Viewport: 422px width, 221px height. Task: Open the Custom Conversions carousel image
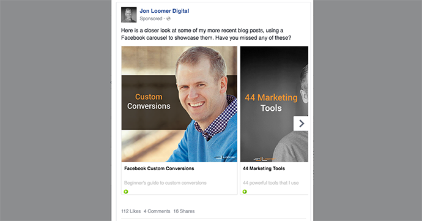pyautogui.click(x=179, y=104)
